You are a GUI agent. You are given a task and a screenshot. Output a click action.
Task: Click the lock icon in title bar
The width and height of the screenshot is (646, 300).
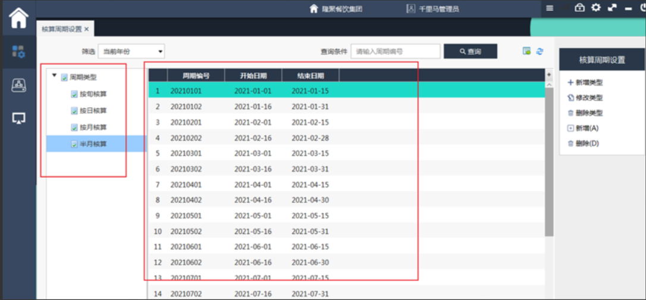(x=579, y=8)
